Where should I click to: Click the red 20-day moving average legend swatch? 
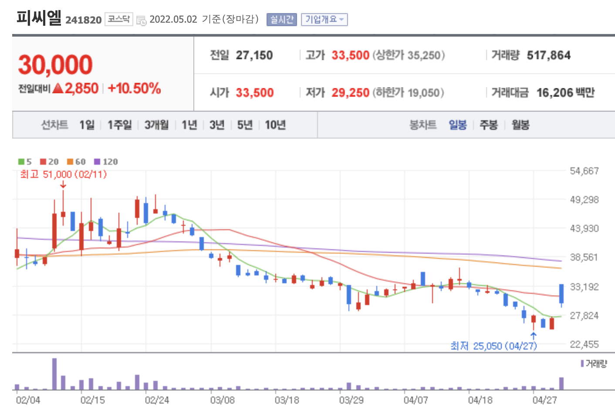pos(43,162)
